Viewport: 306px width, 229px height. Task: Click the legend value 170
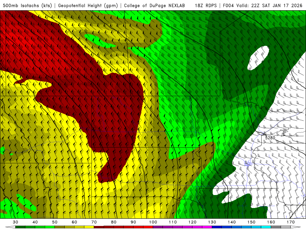[291, 222]
